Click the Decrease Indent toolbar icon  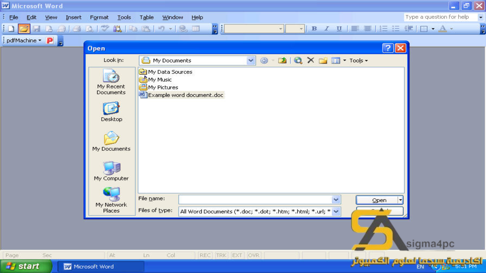[409, 29]
